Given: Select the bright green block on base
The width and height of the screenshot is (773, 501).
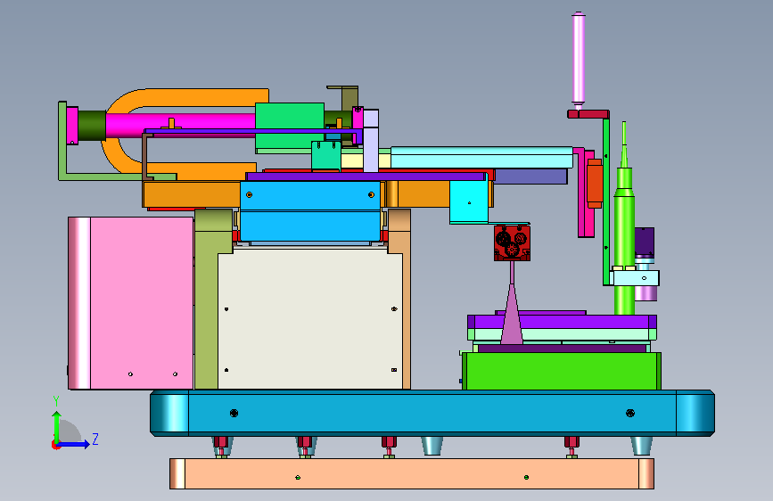Looking at the screenshot, I should (562, 371).
